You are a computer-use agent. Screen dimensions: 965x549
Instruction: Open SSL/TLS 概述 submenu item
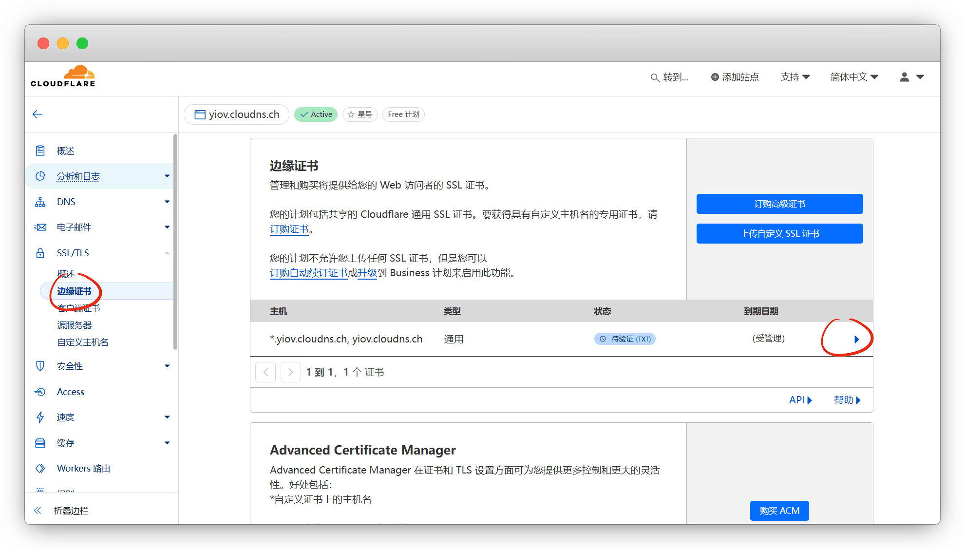[x=66, y=274]
